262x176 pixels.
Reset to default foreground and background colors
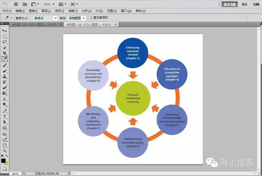pos(2,156)
